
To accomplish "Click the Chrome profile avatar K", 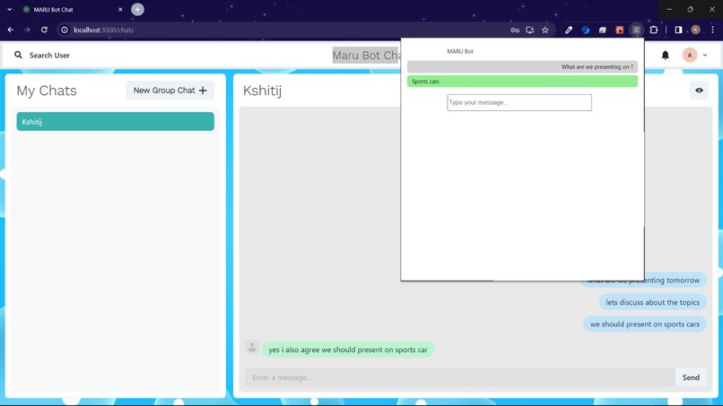I will tap(695, 30).
